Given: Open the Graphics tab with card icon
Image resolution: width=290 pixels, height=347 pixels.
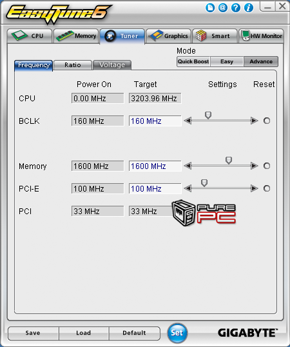Looking at the screenshot, I should pyautogui.click(x=169, y=36).
